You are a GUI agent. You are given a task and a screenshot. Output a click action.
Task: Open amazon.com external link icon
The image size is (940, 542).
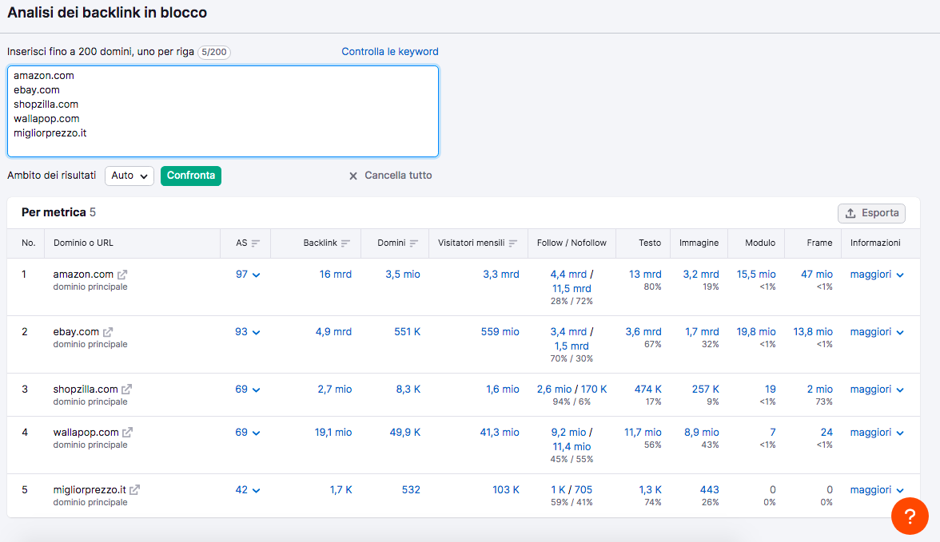122,275
